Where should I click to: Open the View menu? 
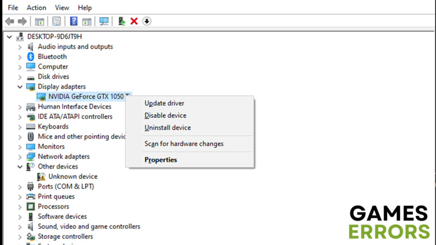(62, 8)
